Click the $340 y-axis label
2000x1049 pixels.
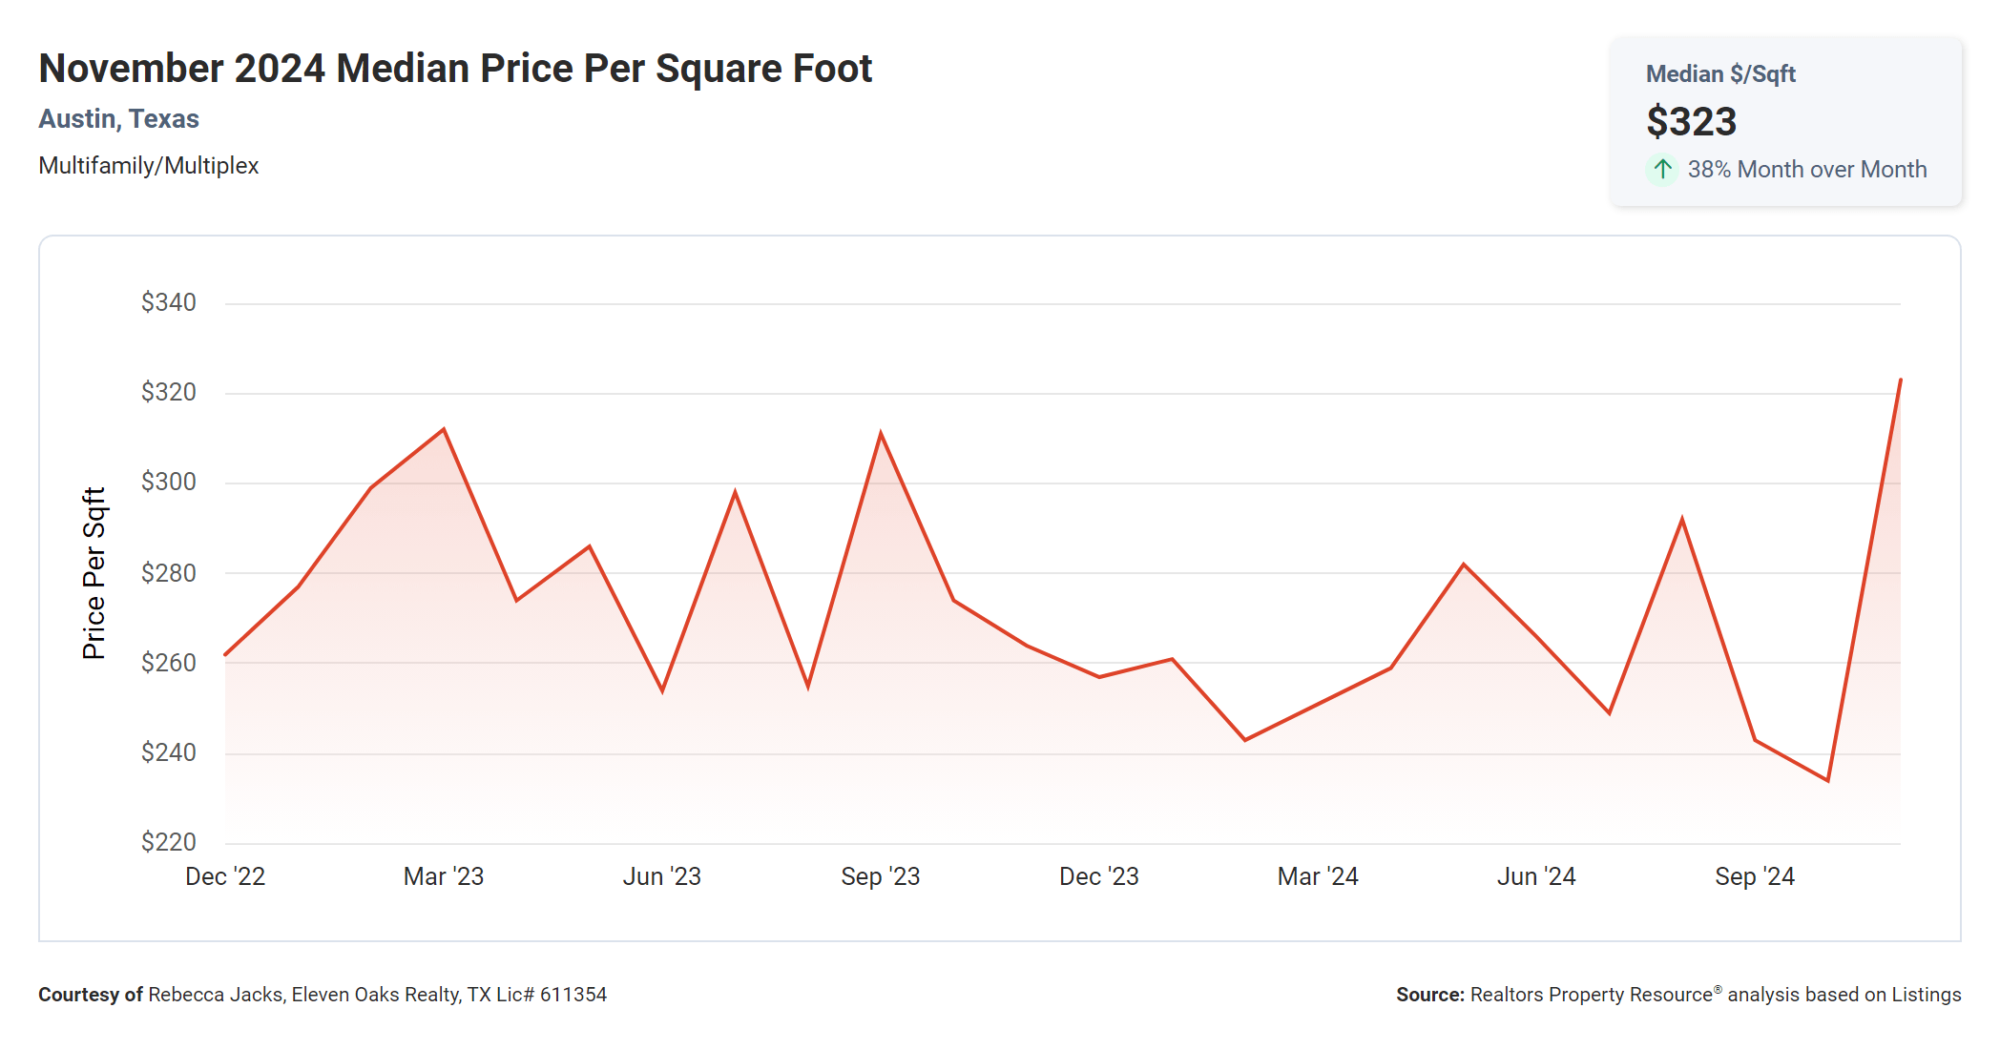click(169, 302)
